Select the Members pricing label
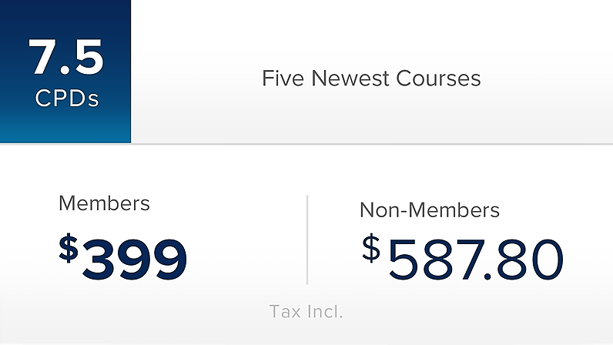613x345 pixels. coord(104,203)
